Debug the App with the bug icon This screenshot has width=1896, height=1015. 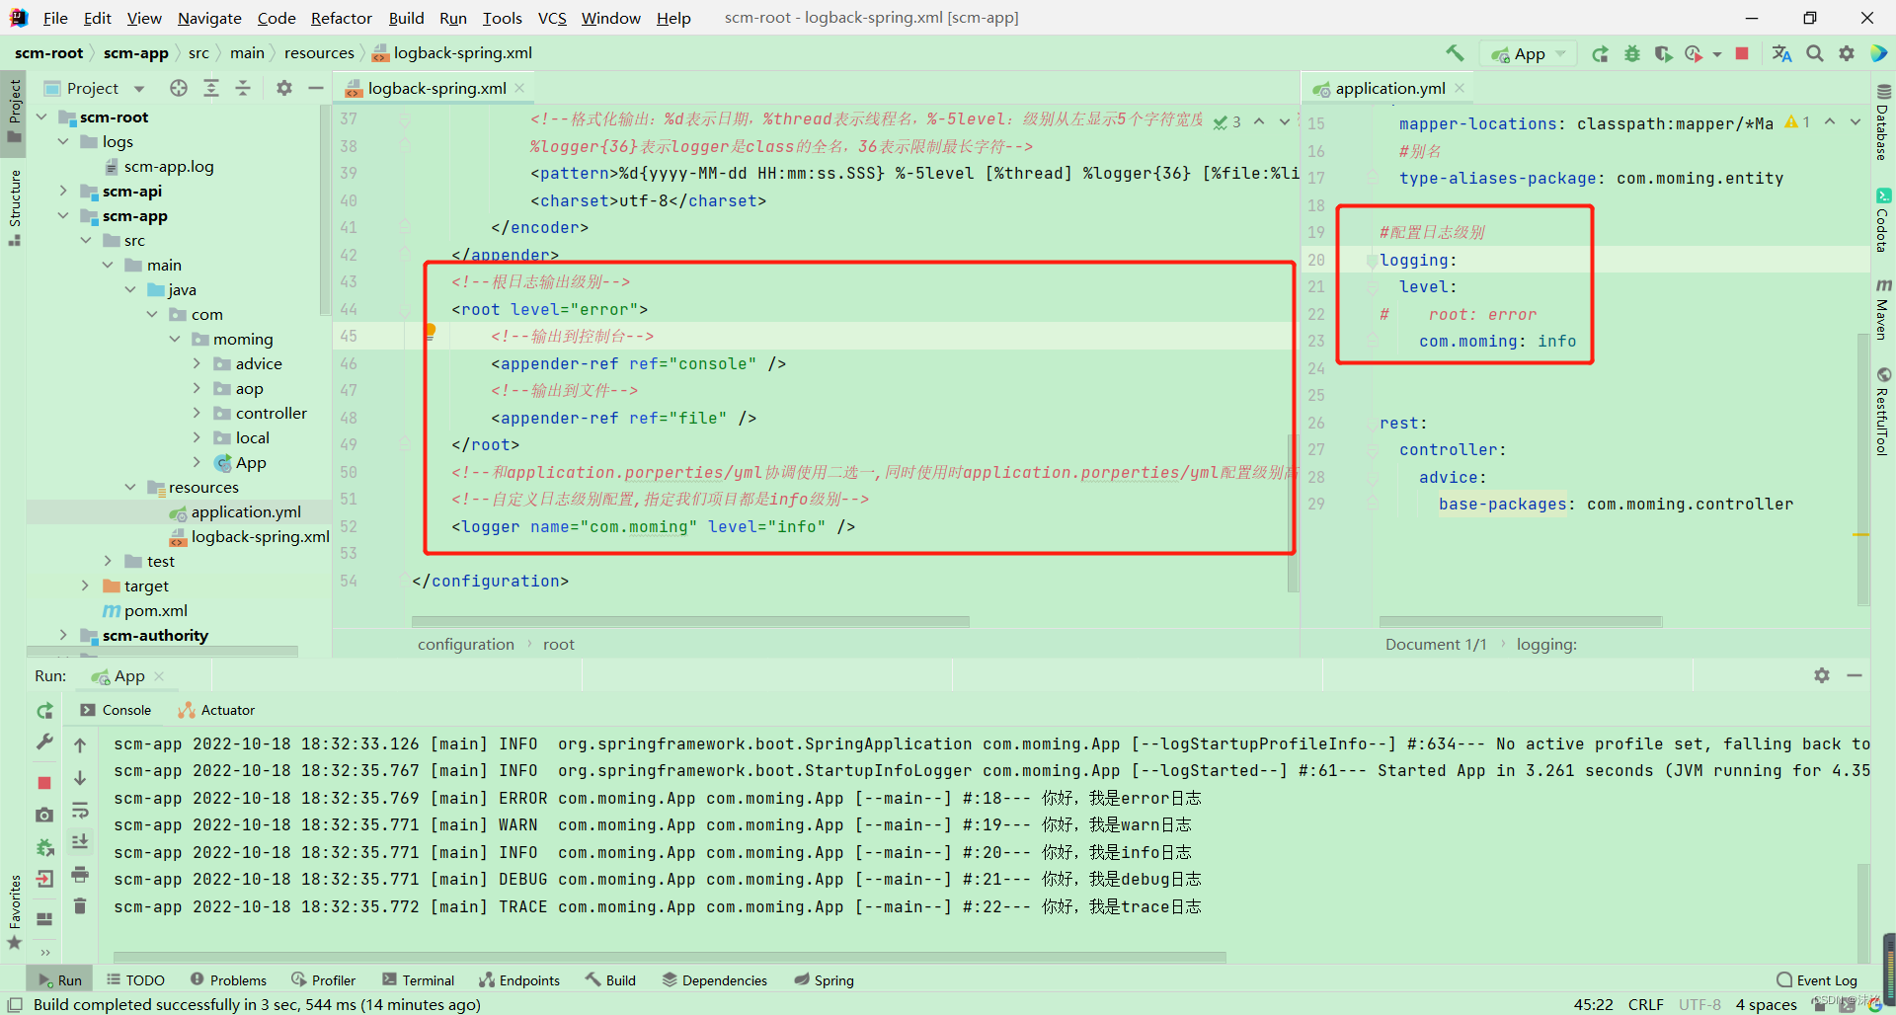(1631, 54)
